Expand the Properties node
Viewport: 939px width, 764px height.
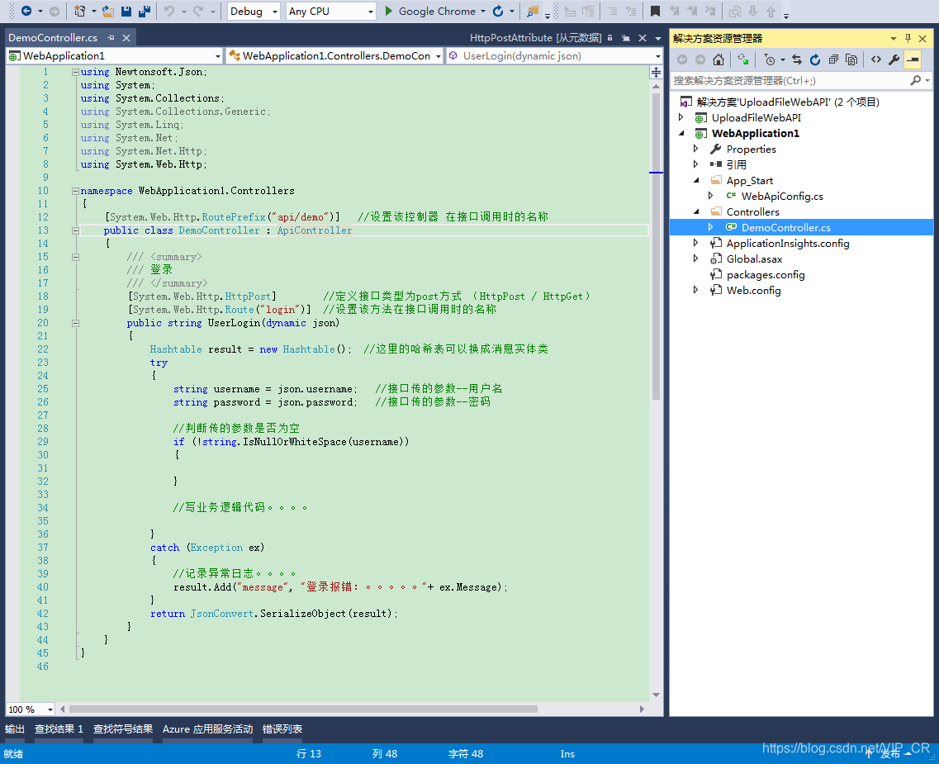click(x=695, y=149)
